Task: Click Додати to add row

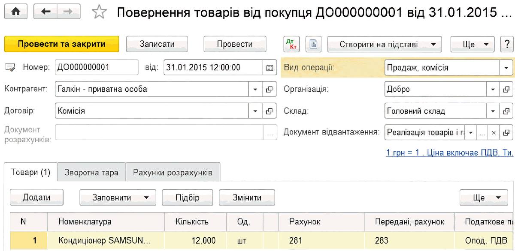Action: (36, 197)
